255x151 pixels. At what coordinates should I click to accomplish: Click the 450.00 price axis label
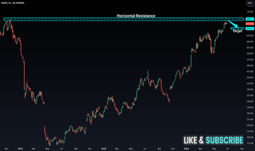click(x=250, y=77)
